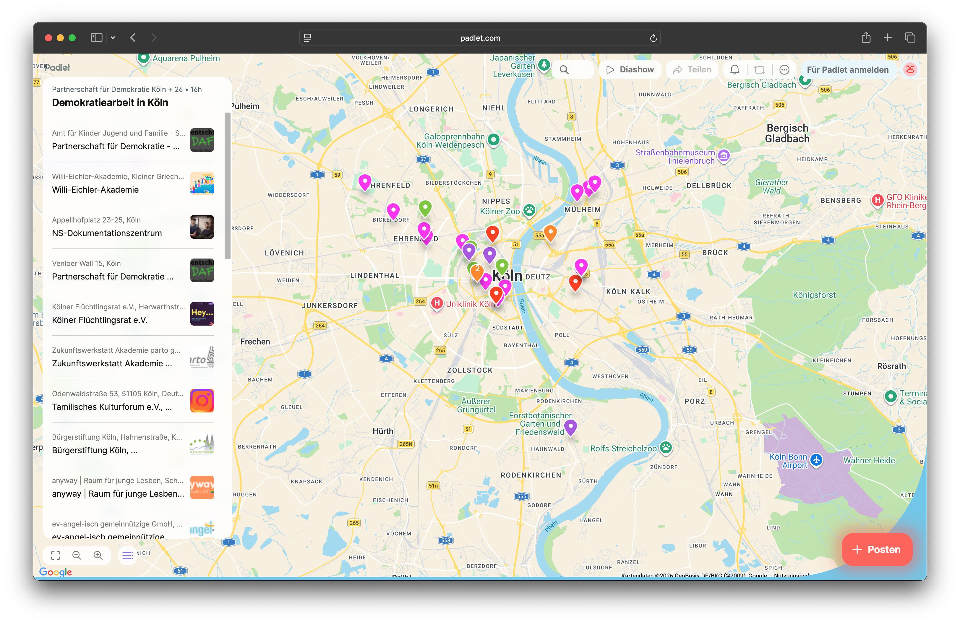Click Demokratiearbeit in Köln title
Screen dimensions: 960x624
click(x=110, y=103)
